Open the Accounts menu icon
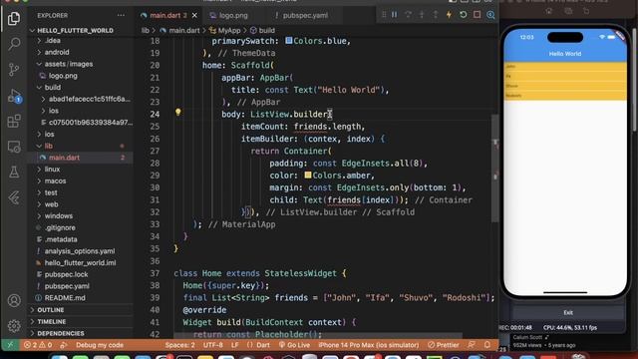This screenshot has height=359, width=638. point(14,300)
